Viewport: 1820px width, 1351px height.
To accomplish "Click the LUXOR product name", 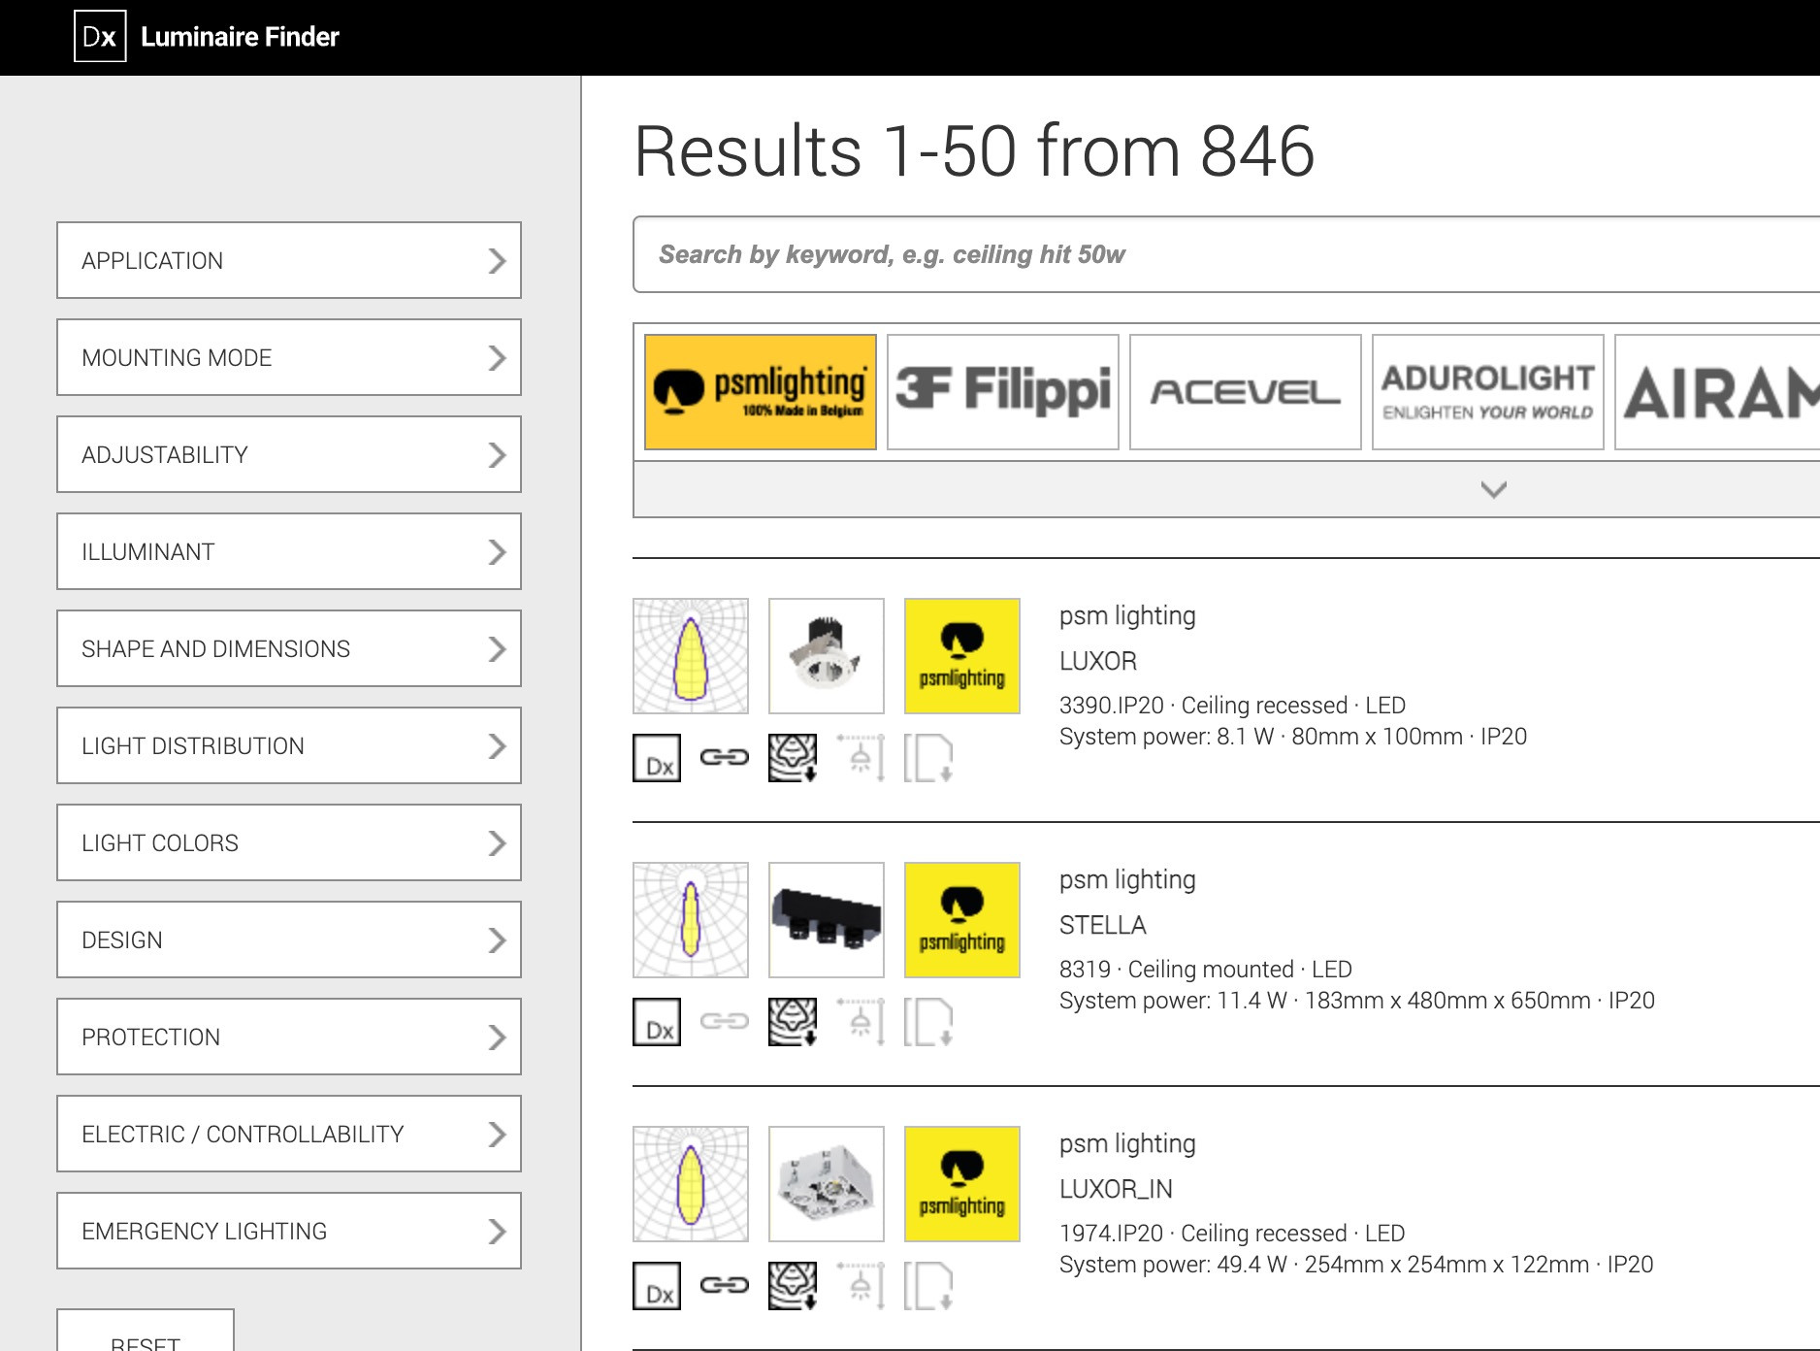I will point(1098,661).
